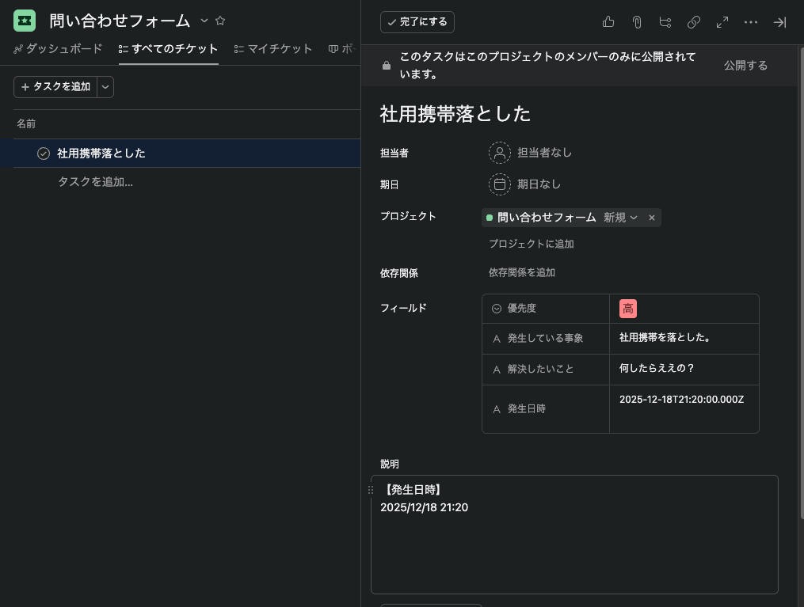Screen dimensions: 804x607
Task: Close the task details pane arrow
Action: click(779, 22)
